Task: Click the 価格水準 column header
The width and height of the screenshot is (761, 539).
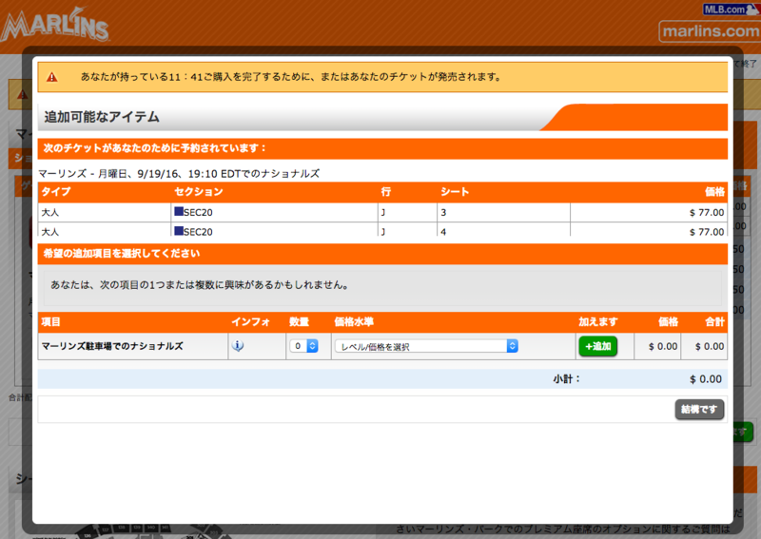Action: pyautogui.click(x=354, y=322)
